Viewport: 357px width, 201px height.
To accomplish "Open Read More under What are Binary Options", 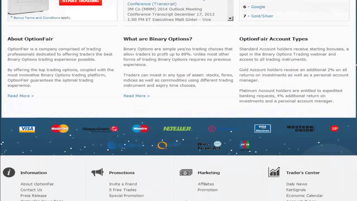I will [x=136, y=96].
